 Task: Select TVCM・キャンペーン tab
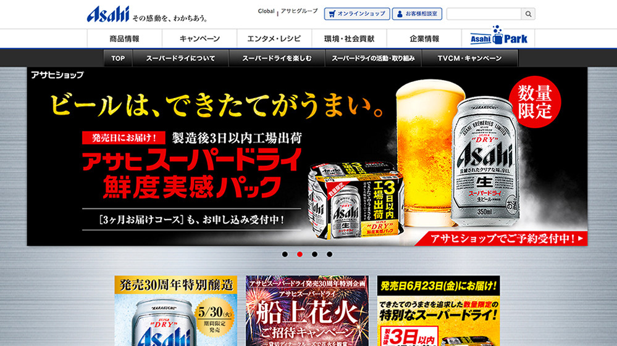tap(469, 58)
